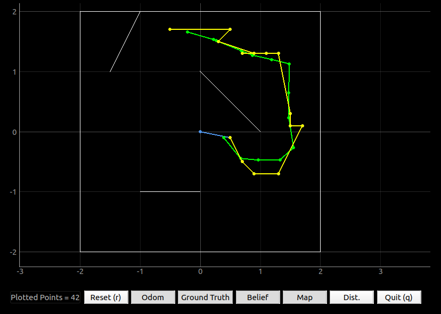Toggle the Dist. button

352,297
